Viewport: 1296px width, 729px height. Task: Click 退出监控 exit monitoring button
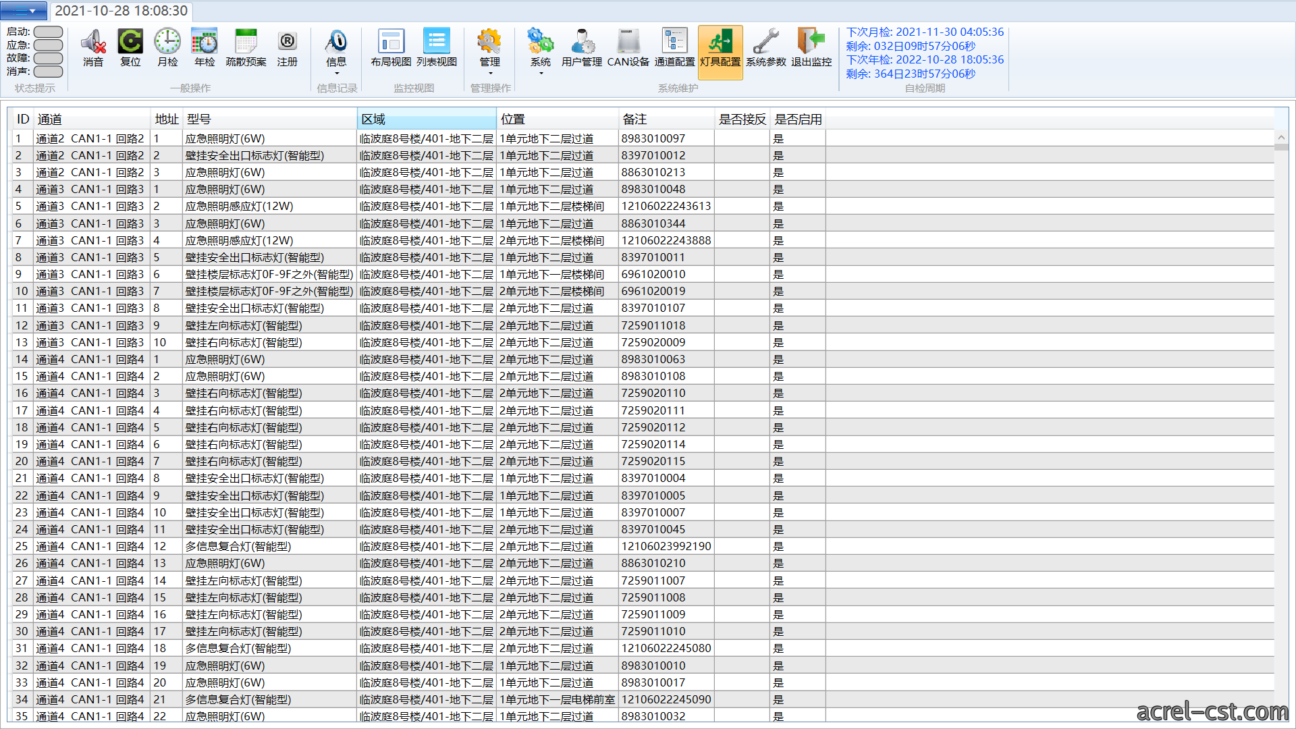(x=811, y=48)
